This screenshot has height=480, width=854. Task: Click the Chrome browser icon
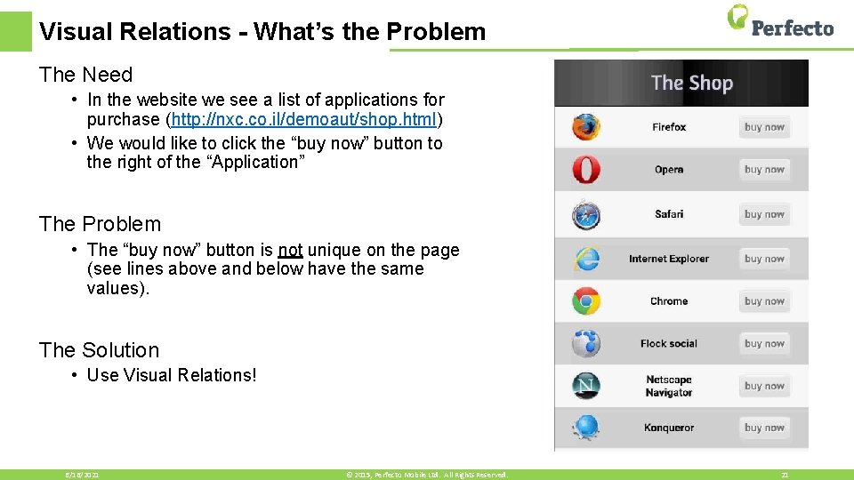pos(586,301)
